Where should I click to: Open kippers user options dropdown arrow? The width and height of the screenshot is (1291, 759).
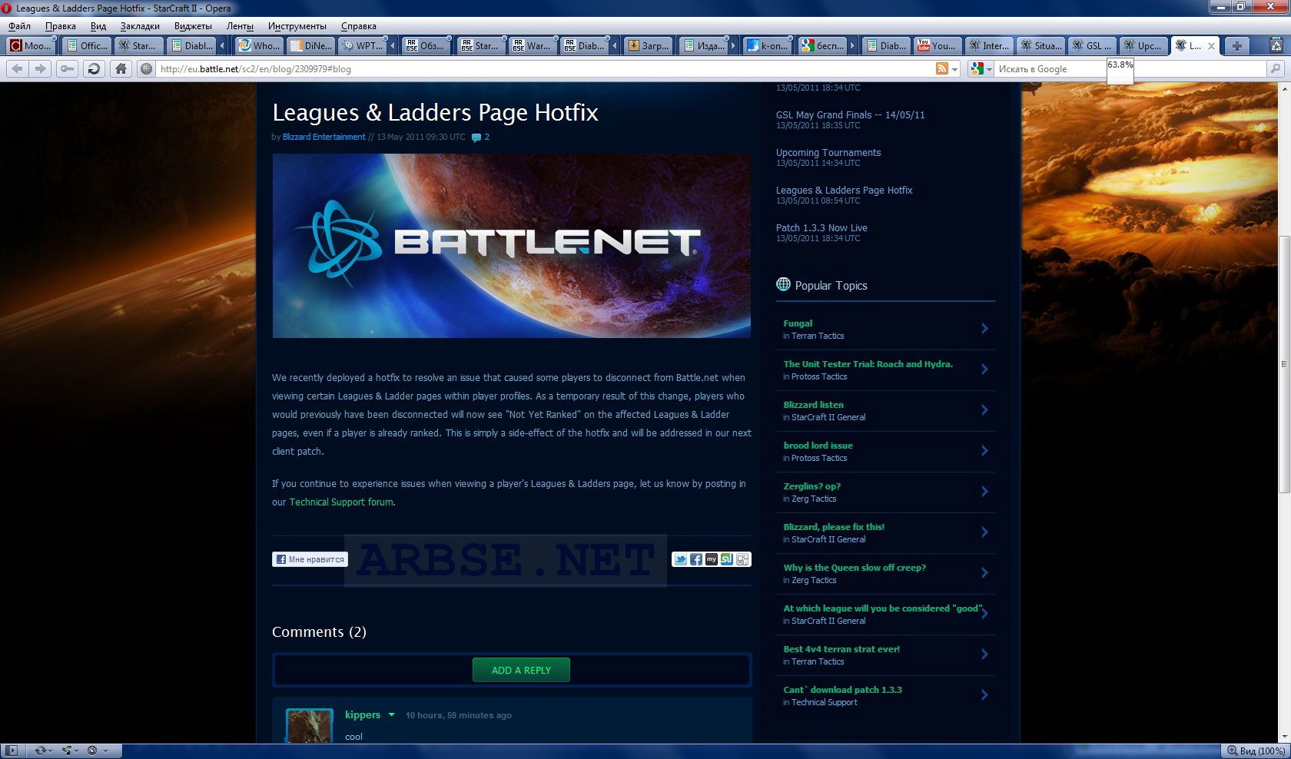391,714
